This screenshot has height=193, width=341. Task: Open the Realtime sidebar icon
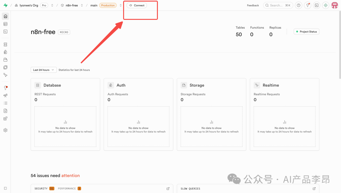(5, 75)
